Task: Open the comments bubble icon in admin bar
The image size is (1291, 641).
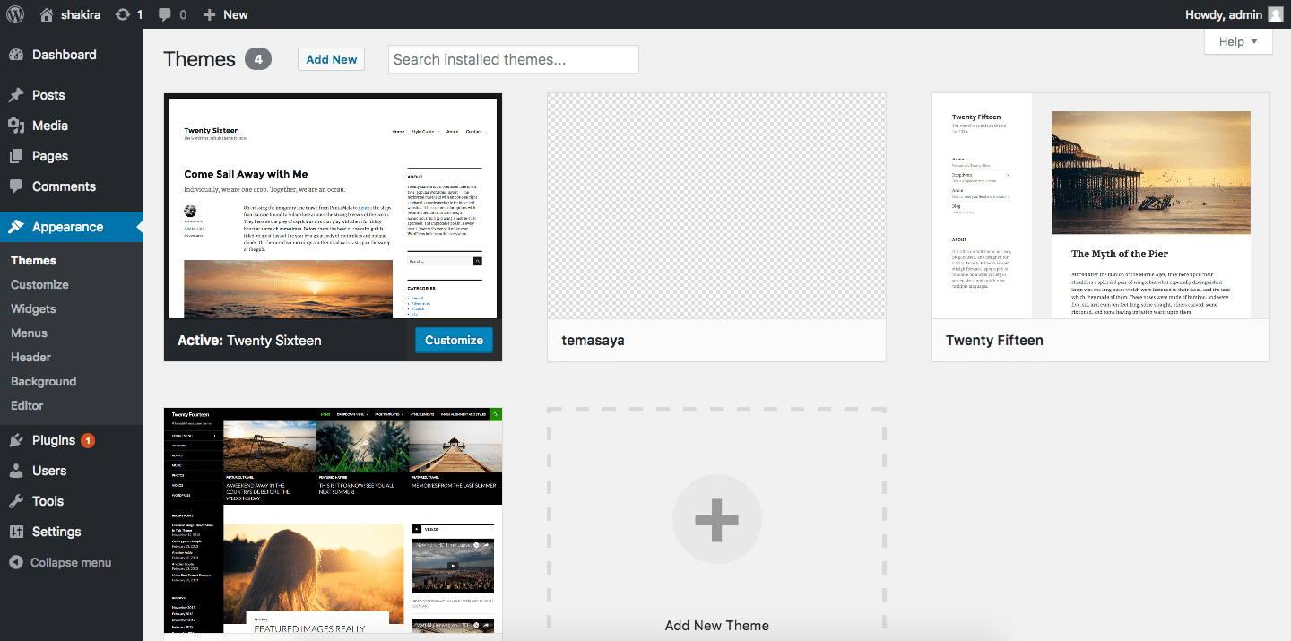Action: click(x=165, y=14)
